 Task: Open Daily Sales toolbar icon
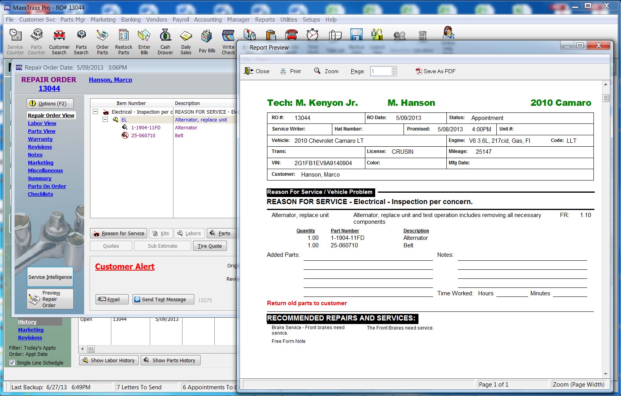pos(186,42)
